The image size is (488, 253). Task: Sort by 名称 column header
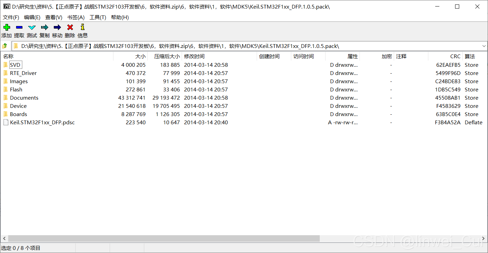point(57,56)
